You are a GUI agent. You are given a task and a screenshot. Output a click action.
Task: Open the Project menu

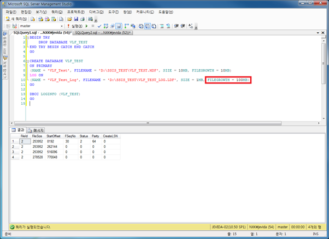tap(76, 12)
